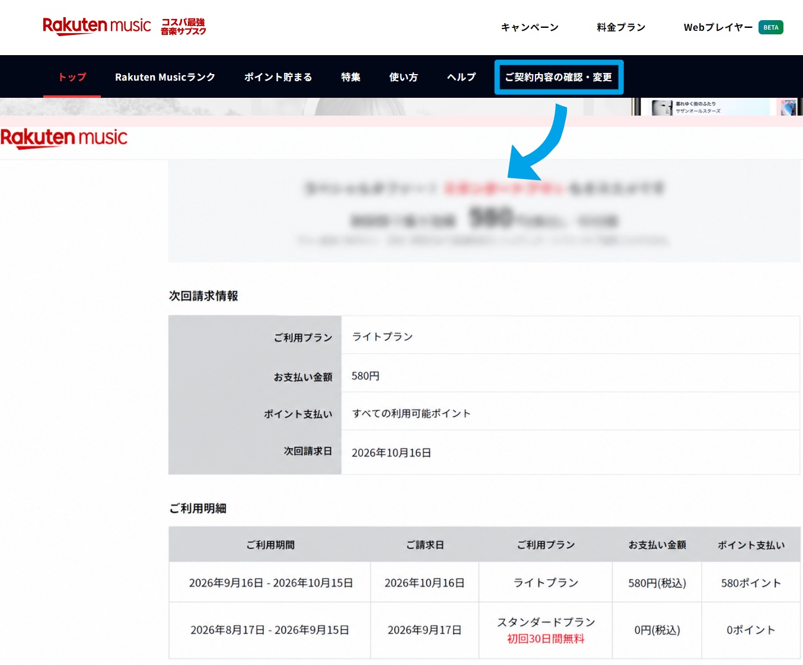Open the ポイント貯まる menu item
The height and width of the screenshot is (665, 803).
pos(278,77)
